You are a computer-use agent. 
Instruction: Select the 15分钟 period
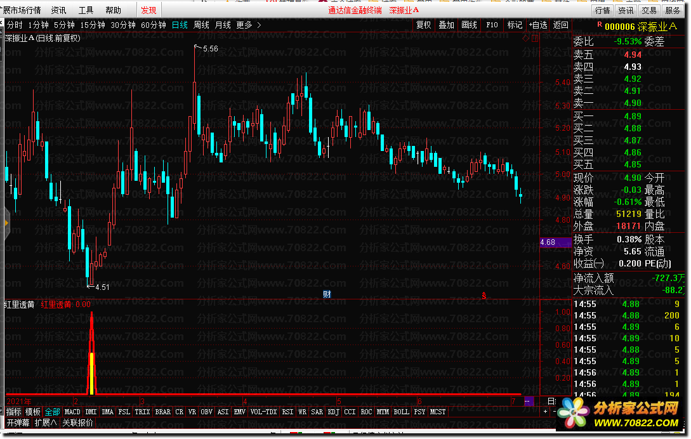tap(93, 25)
